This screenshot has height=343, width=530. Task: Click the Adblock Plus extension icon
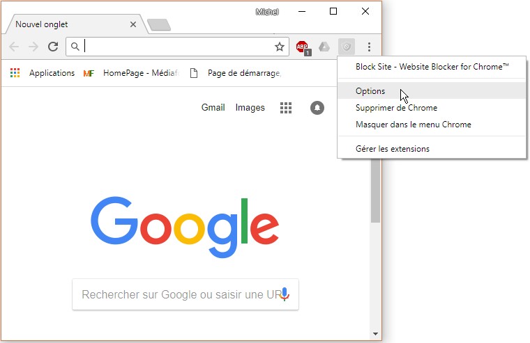[303, 47]
